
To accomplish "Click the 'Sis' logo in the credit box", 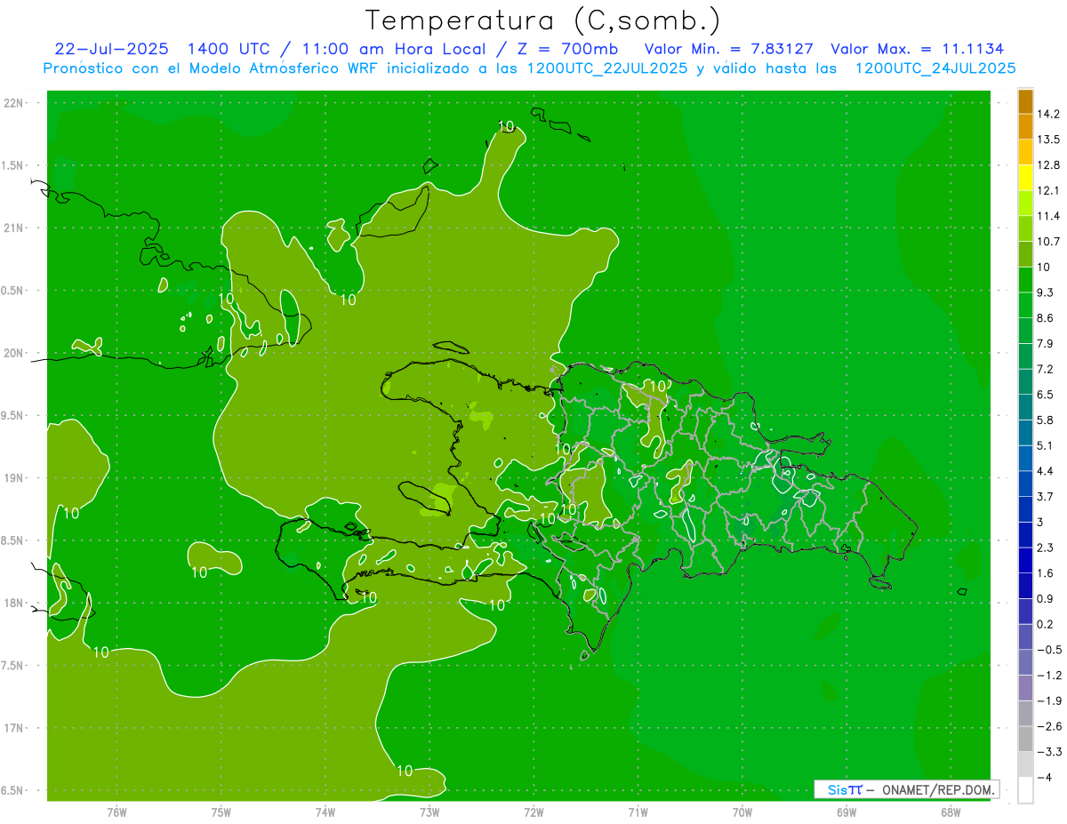I will [838, 789].
